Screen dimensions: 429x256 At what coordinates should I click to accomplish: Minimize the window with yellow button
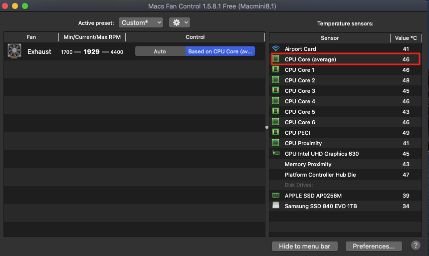point(15,6)
